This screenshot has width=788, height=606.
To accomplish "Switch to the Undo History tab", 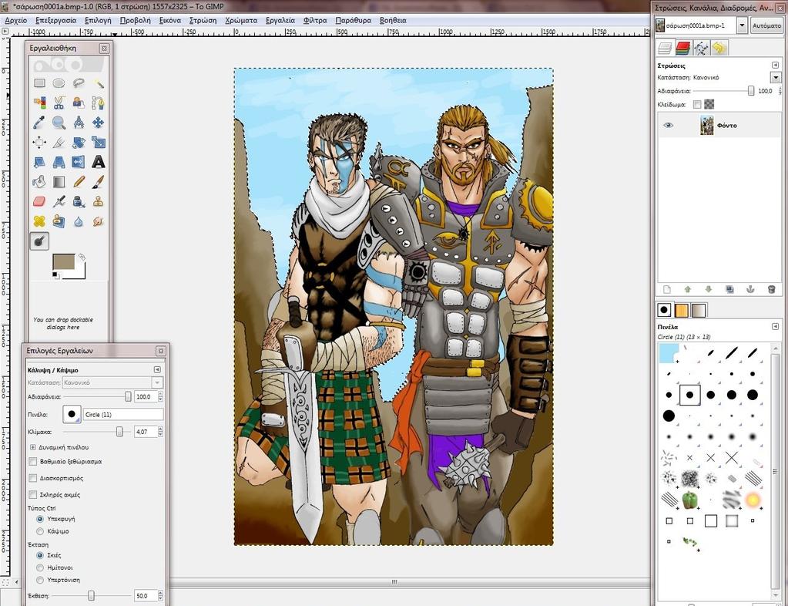I will [719, 48].
